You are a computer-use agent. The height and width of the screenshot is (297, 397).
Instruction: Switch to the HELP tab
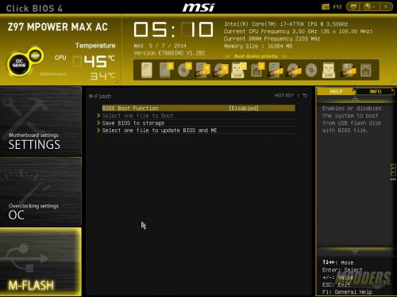coord(336,91)
